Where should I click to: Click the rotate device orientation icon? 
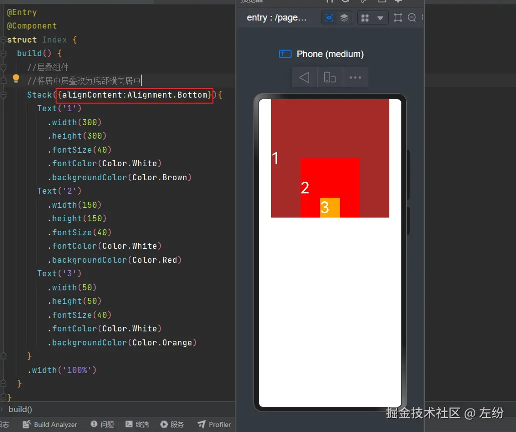coord(330,77)
